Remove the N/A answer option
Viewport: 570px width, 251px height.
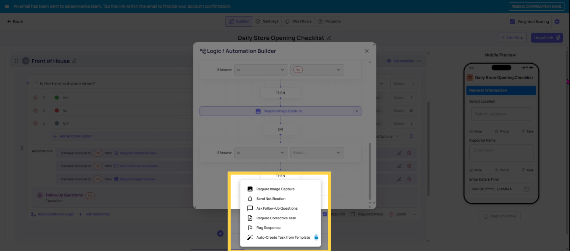click(35, 123)
